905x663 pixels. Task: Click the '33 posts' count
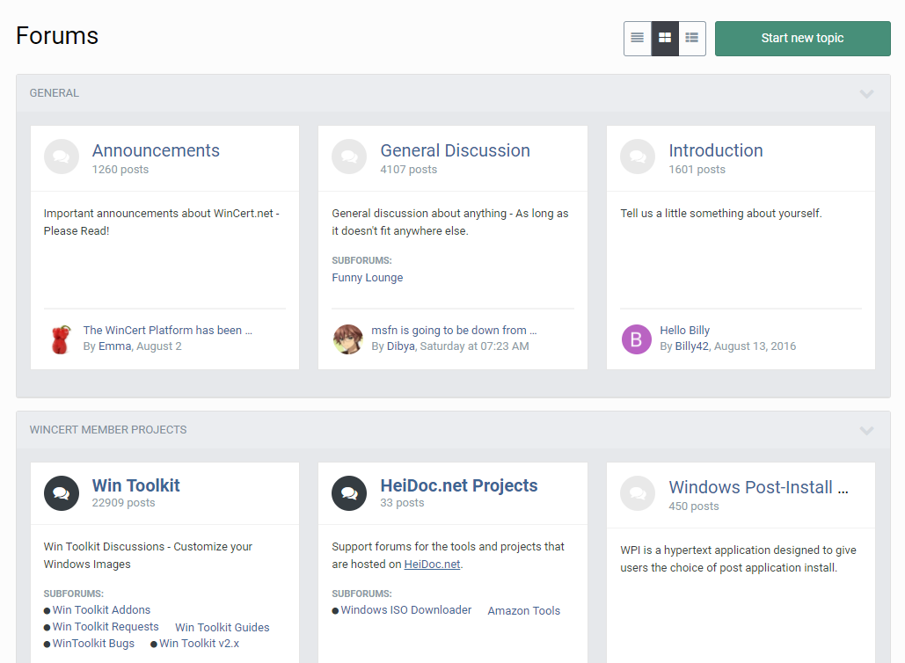pos(402,503)
